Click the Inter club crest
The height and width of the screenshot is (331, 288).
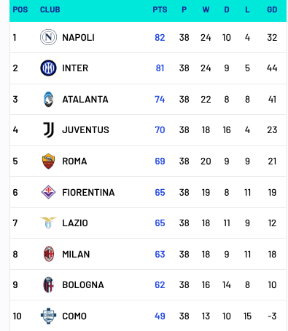(x=48, y=68)
